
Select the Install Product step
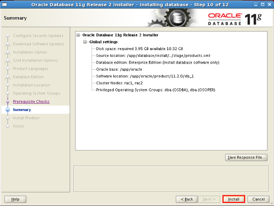tap(26, 118)
